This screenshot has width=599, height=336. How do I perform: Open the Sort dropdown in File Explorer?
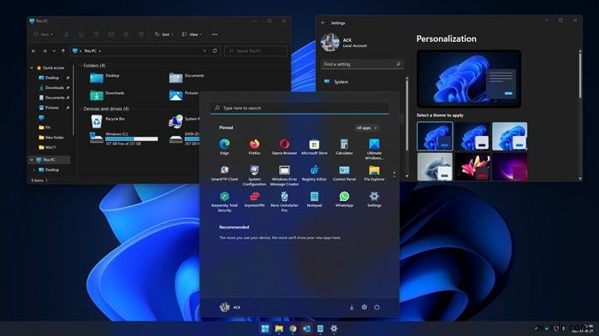coord(164,34)
